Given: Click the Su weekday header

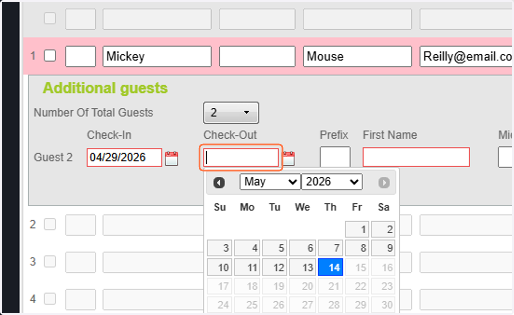Looking at the screenshot, I should 220,208.
